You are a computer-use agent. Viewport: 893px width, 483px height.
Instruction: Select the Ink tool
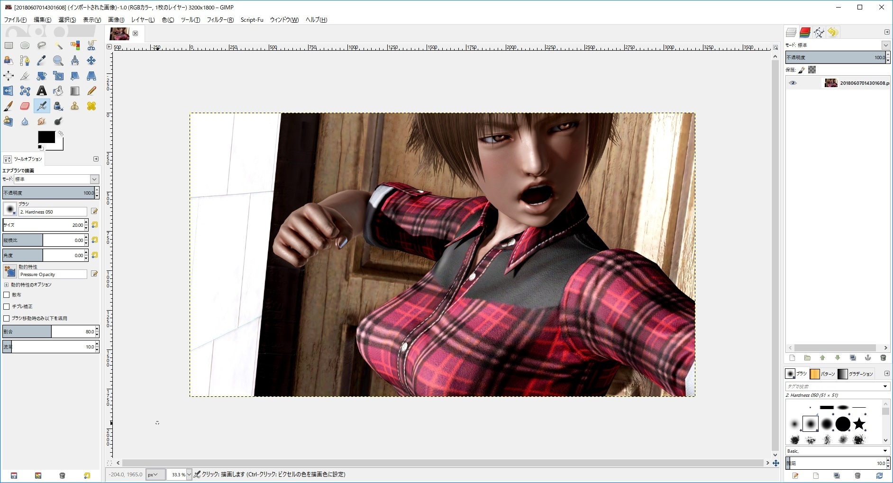58,106
